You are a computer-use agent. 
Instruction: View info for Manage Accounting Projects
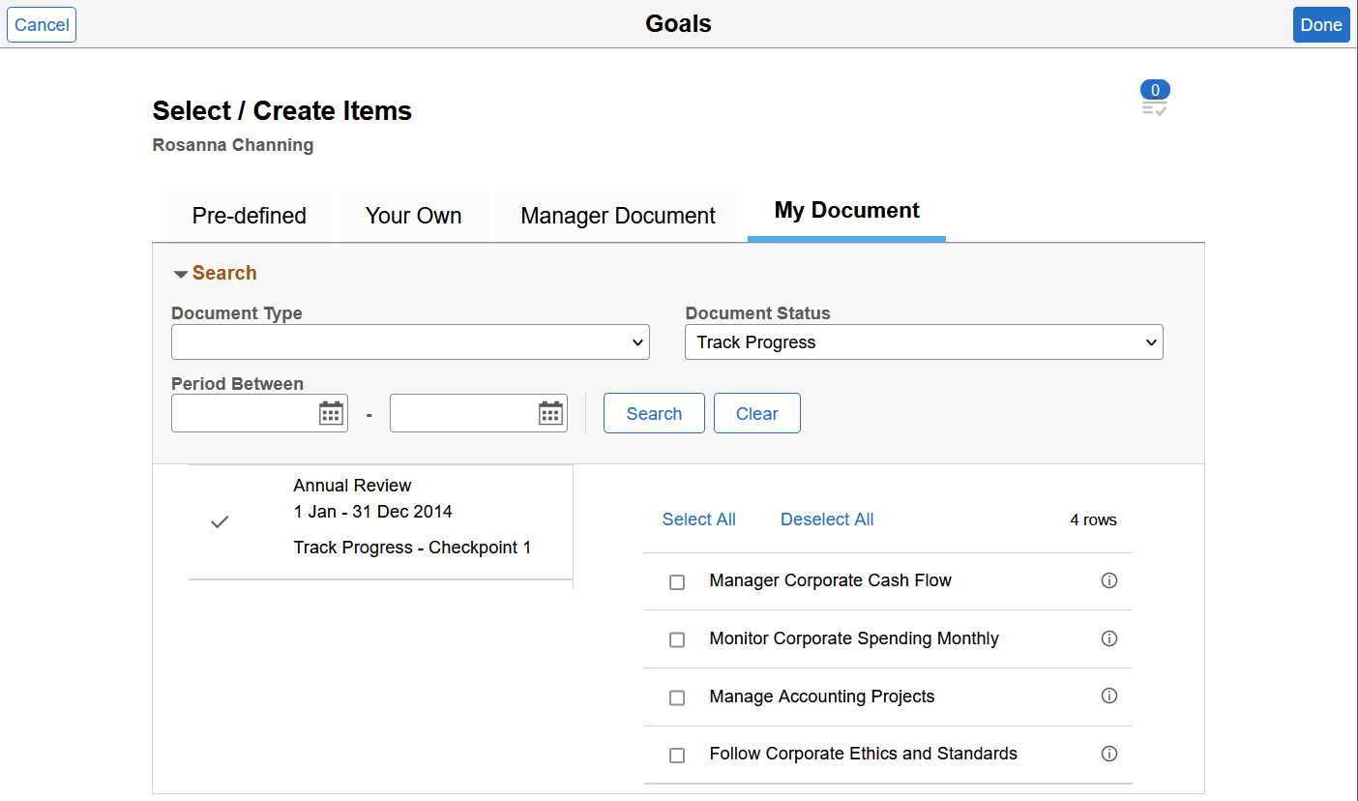point(1109,697)
